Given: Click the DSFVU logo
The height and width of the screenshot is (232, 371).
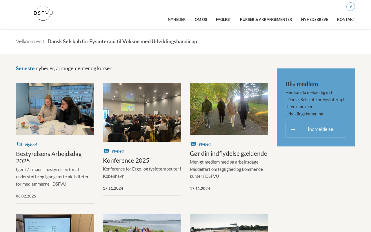Looking at the screenshot, I should coord(43,13).
